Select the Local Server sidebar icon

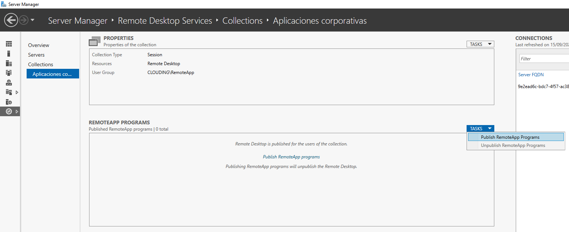[9, 54]
